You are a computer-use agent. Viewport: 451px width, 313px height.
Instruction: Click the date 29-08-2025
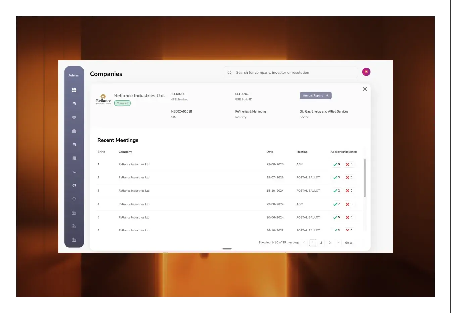(x=275, y=164)
